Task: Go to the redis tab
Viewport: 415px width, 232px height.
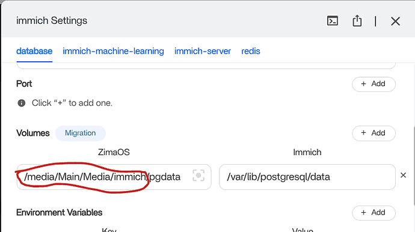Action: pyautogui.click(x=251, y=51)
